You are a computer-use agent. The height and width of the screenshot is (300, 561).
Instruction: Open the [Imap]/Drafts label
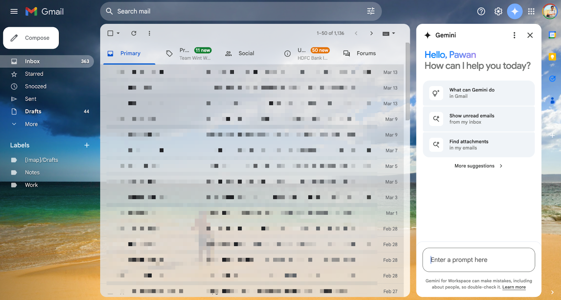click(x=47, y=160)
